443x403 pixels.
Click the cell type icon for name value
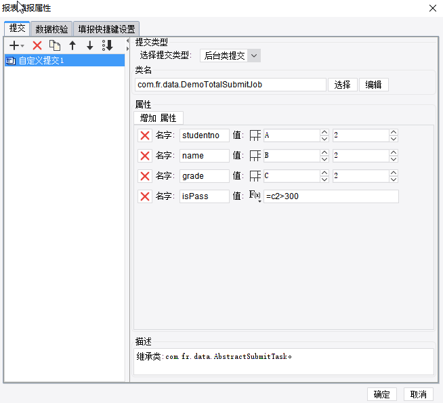(255, 156)
